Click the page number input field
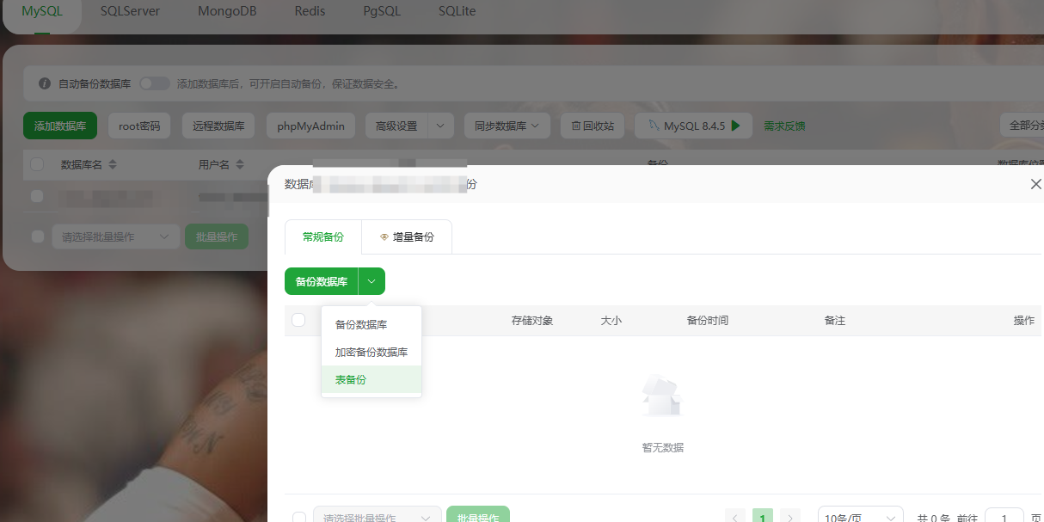This screenshot has width=1044, height=522. (1004, 517)
